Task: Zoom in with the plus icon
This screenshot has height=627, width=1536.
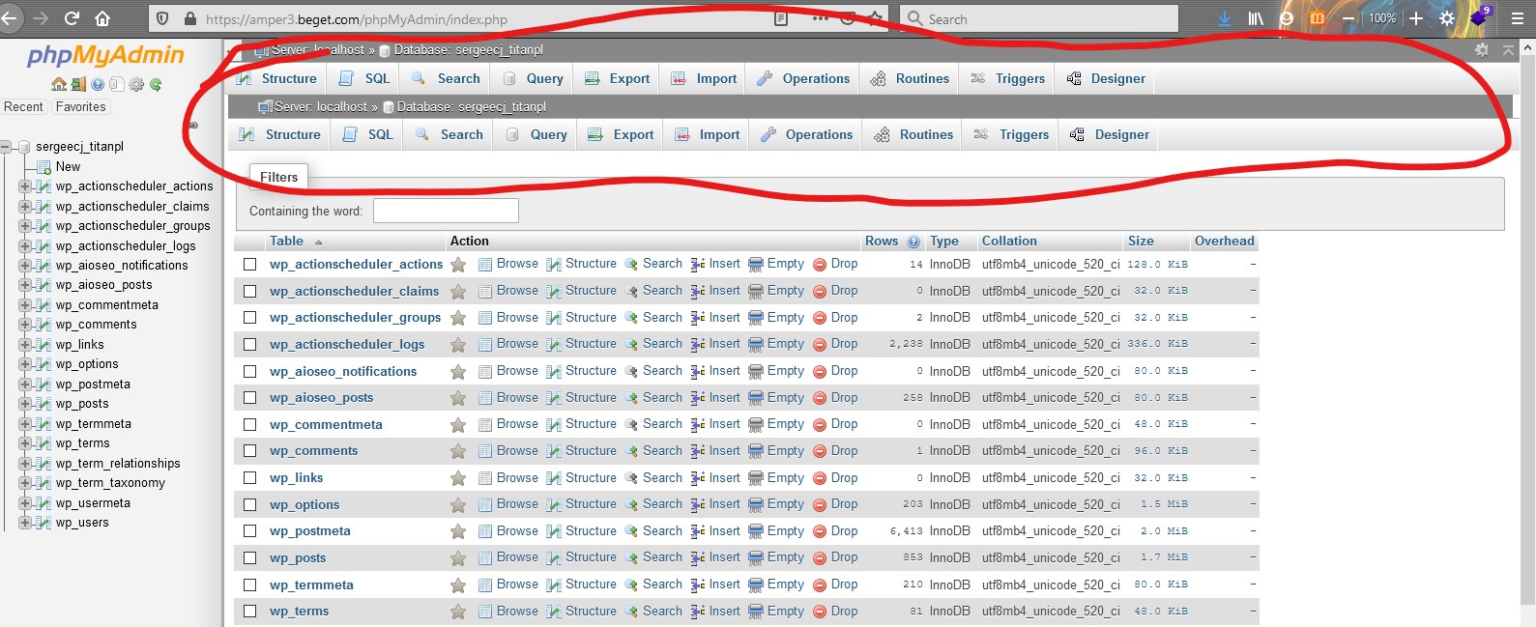Action: click(1416, 18)
